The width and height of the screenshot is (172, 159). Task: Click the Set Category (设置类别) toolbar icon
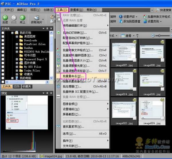(x=145, y=21)
